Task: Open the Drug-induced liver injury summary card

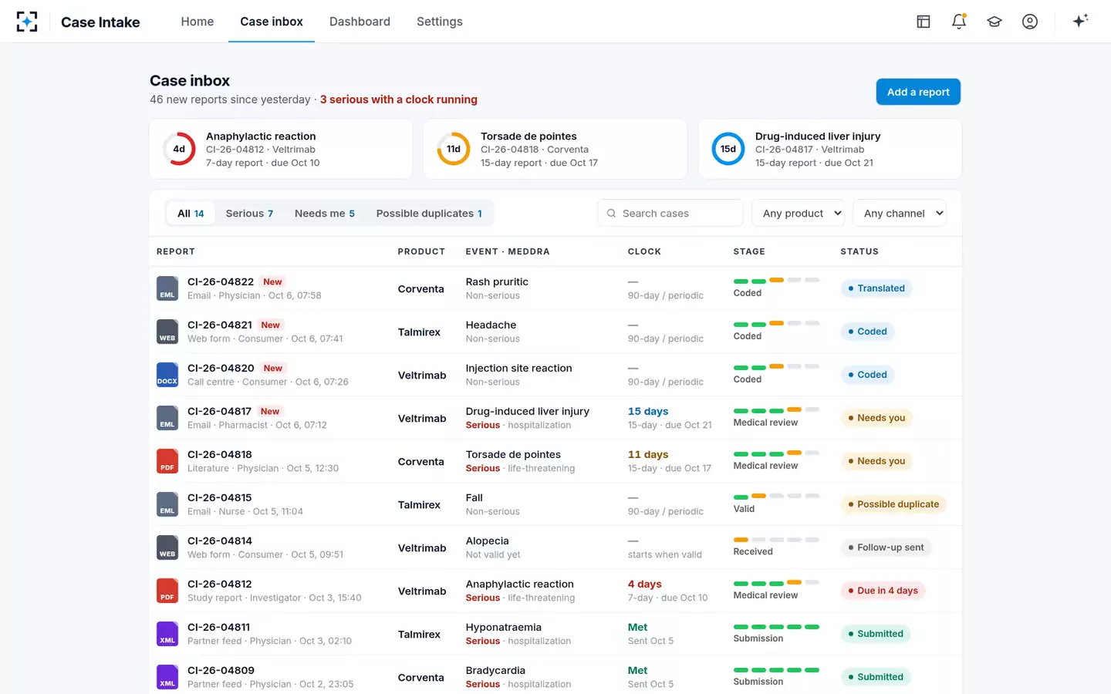Action: pyautogui.click(x=830, y=149)
